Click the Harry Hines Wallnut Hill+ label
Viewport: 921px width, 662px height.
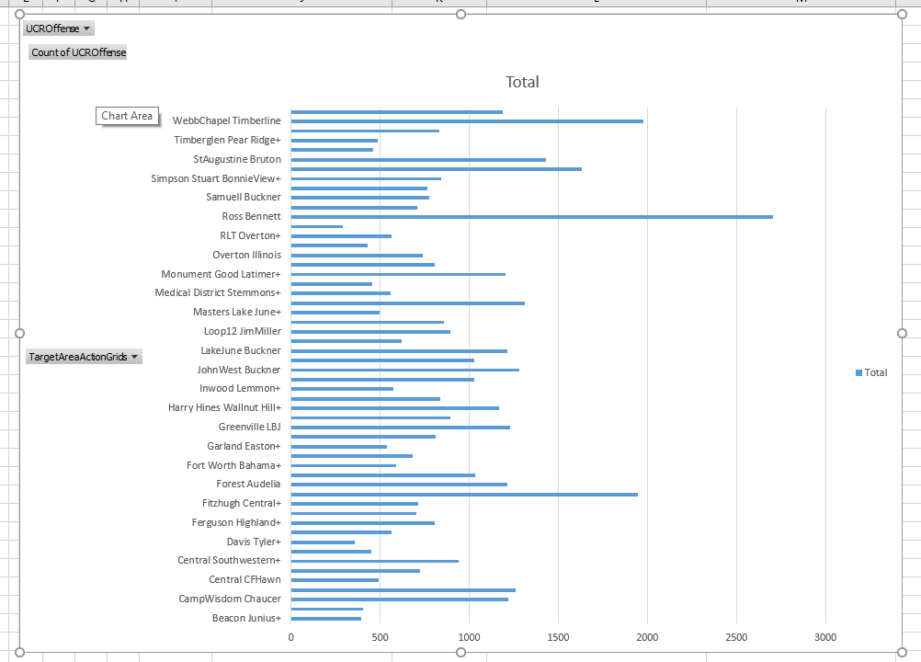pyautogui.click(x=224, y=407)
